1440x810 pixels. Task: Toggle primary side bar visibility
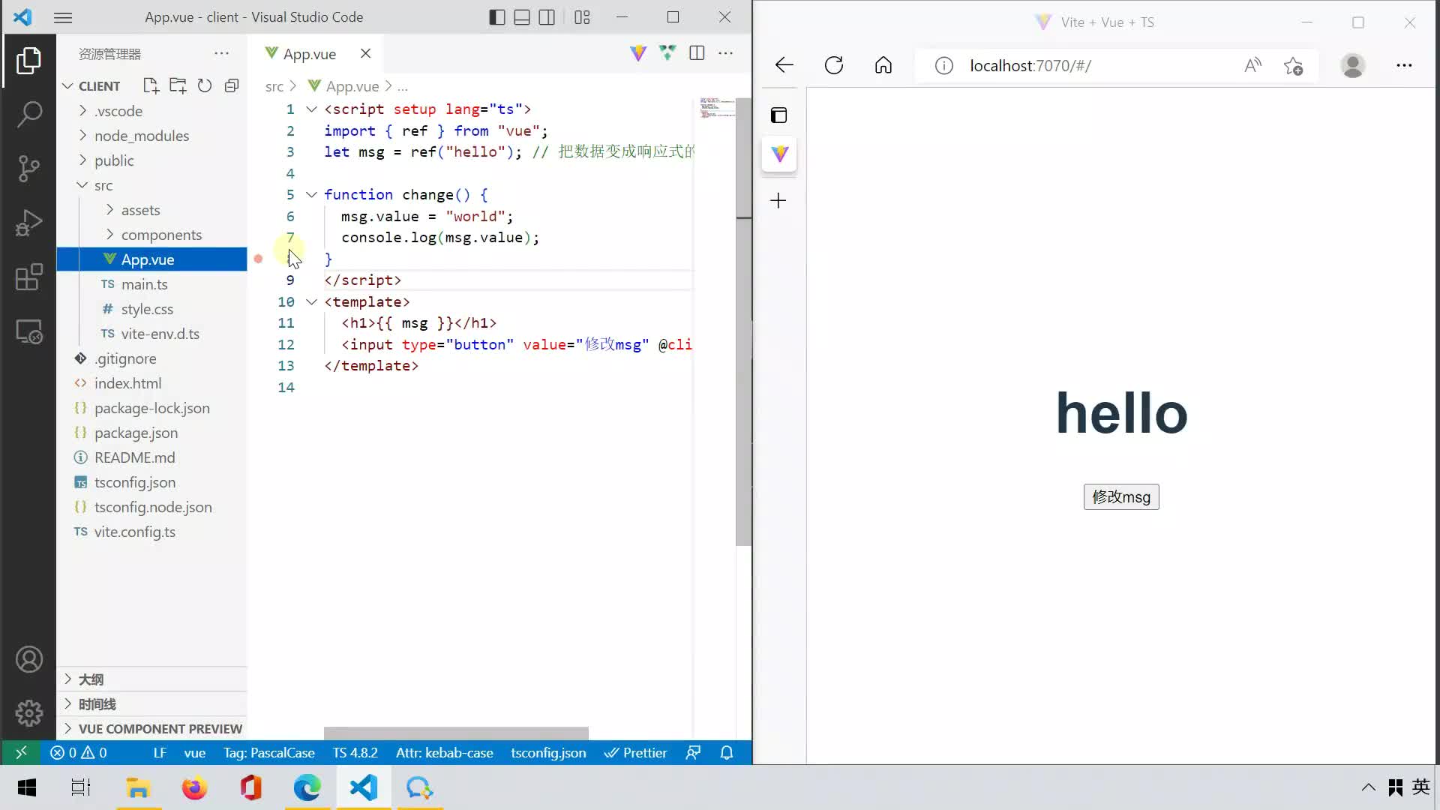coord(497,17)
